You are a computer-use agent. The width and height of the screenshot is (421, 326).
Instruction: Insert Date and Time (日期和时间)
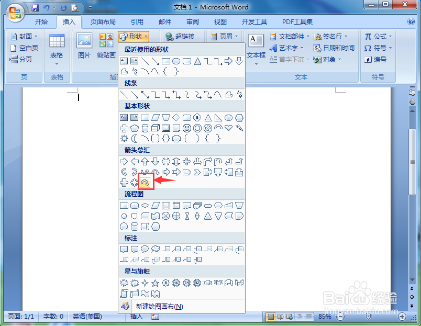click(x=334, y=48)
